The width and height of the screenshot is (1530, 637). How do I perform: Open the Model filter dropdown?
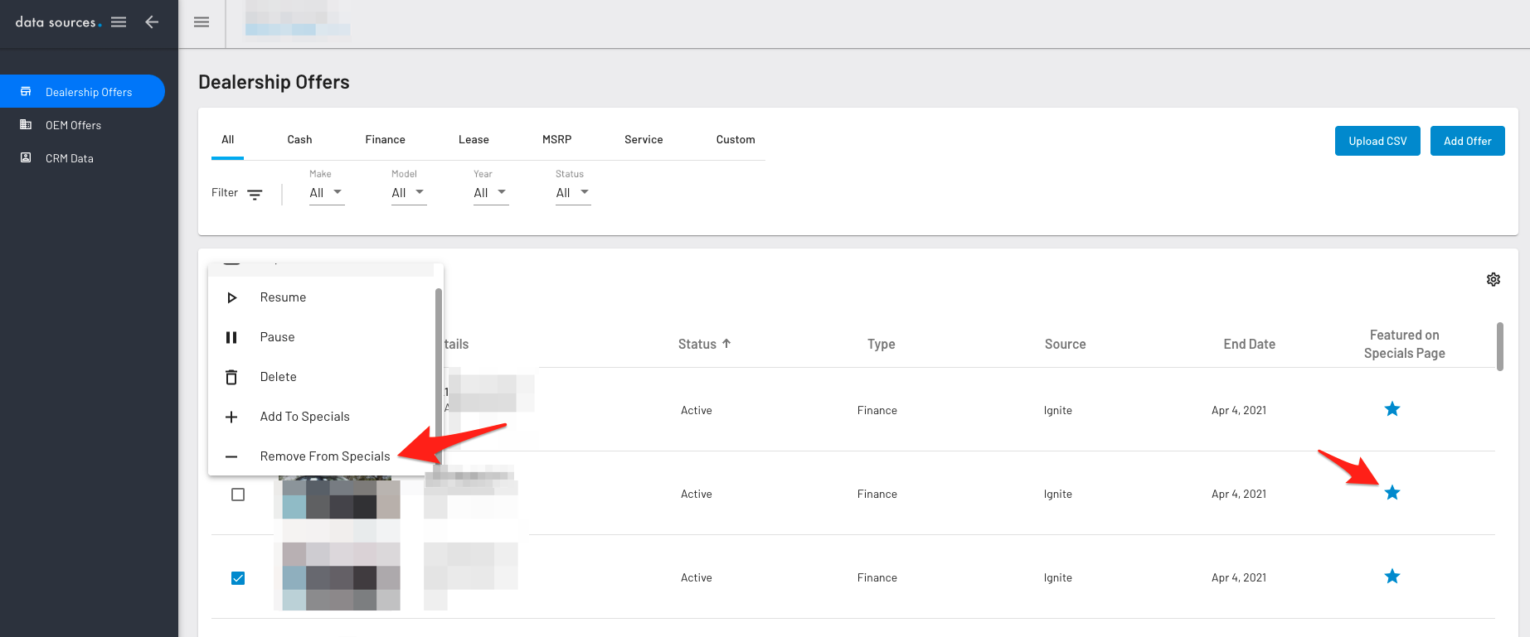[409, 193]
